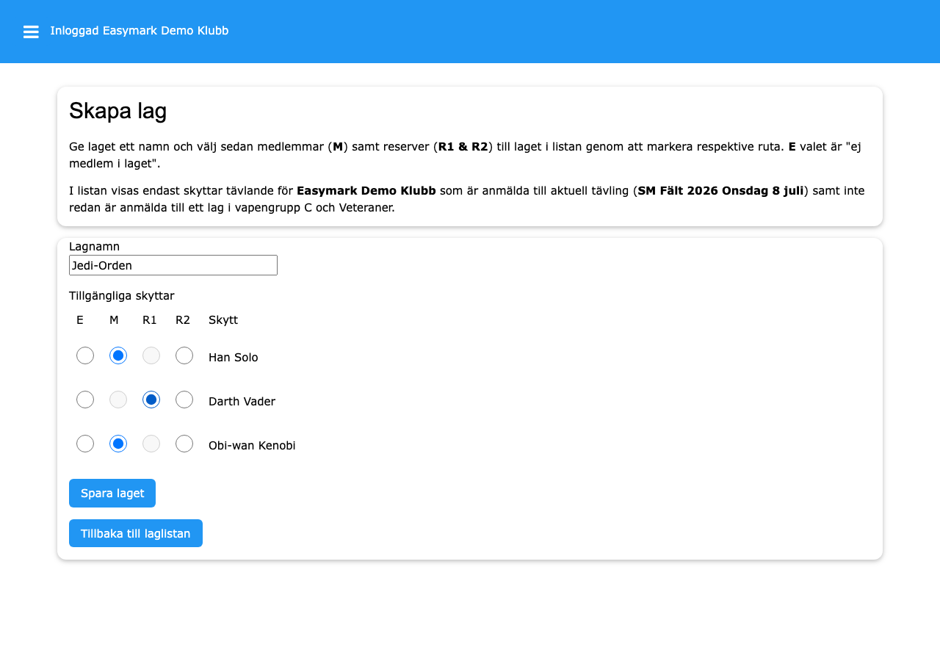Select M option for Han Solo
The image size is (940, 661).
click(x=118, y=355)
